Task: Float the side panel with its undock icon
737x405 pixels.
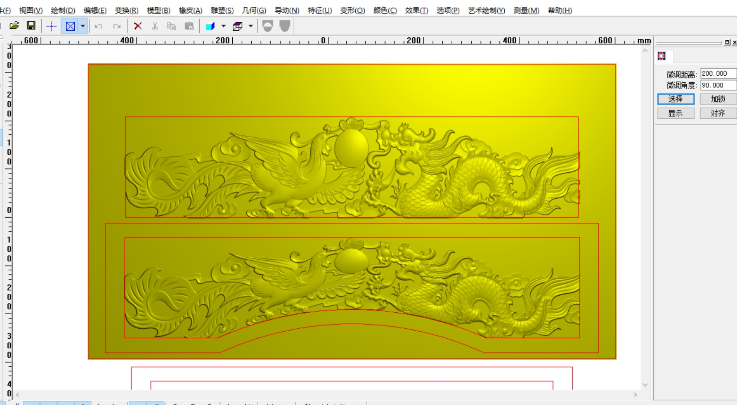Action: pyautogui.click(x=727, y=43)
